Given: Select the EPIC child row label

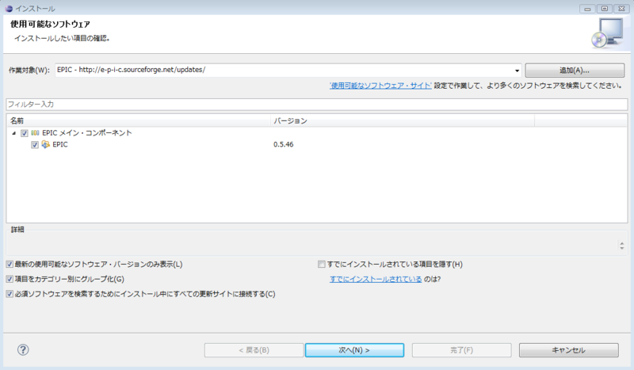Looking at the screenshot, I should pyautogui.click(x=60, y=145).
